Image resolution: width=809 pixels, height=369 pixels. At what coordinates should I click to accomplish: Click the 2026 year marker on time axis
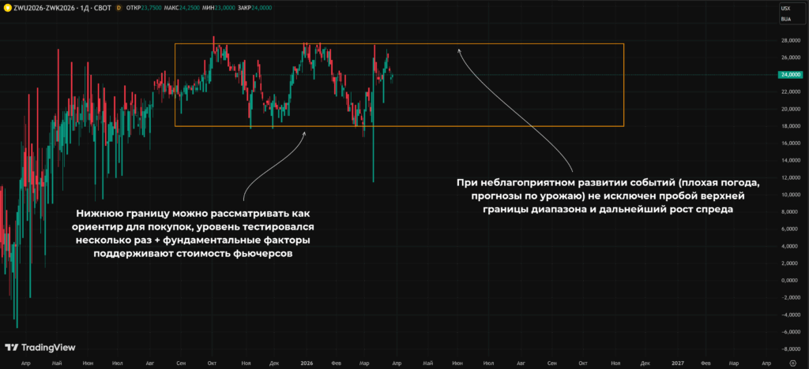tap(307, 363)
